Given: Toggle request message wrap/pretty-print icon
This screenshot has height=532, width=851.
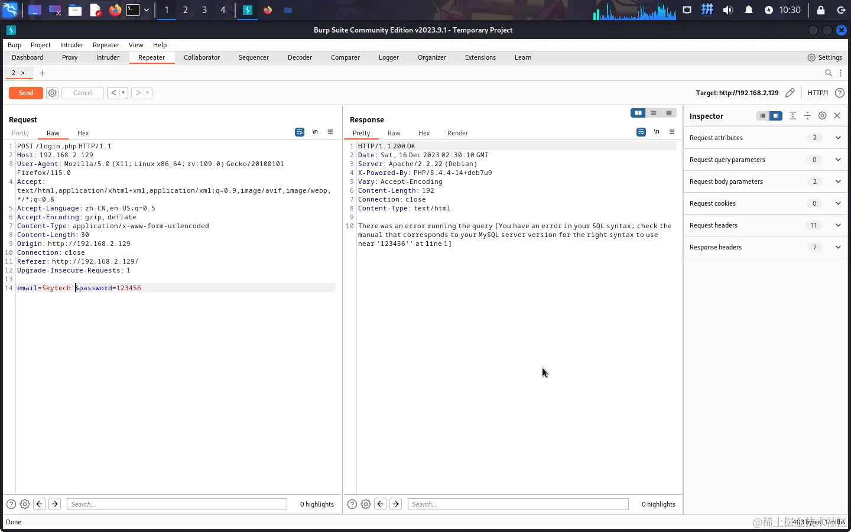Looking at the screenshot, I should 300,132.
